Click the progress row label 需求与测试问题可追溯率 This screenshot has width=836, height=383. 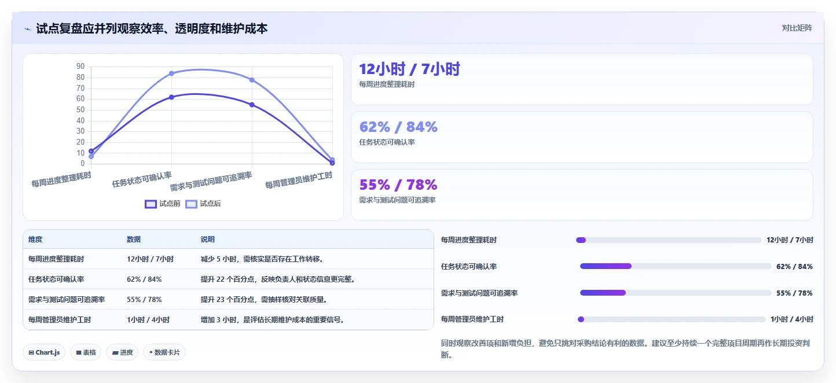(479, 293)
